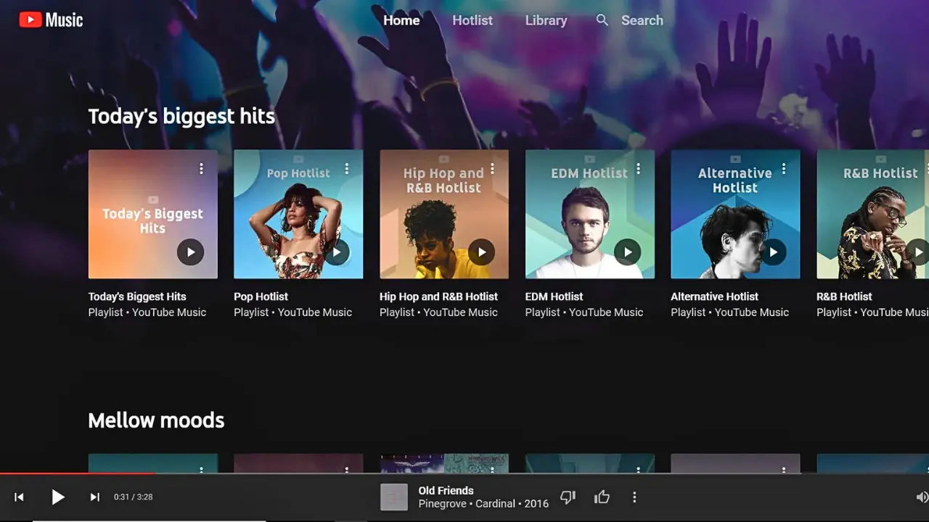Open more options on Alternative Hotlist card
This screenshot has height=522, width=929.
click(x=784, y=169)
